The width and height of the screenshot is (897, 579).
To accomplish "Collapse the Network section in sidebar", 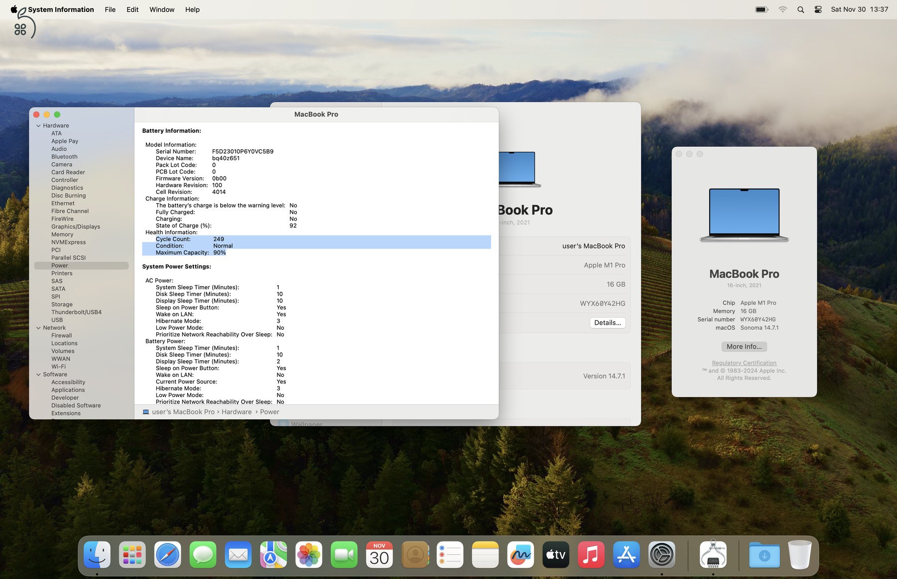I will (x=38, y=328).
